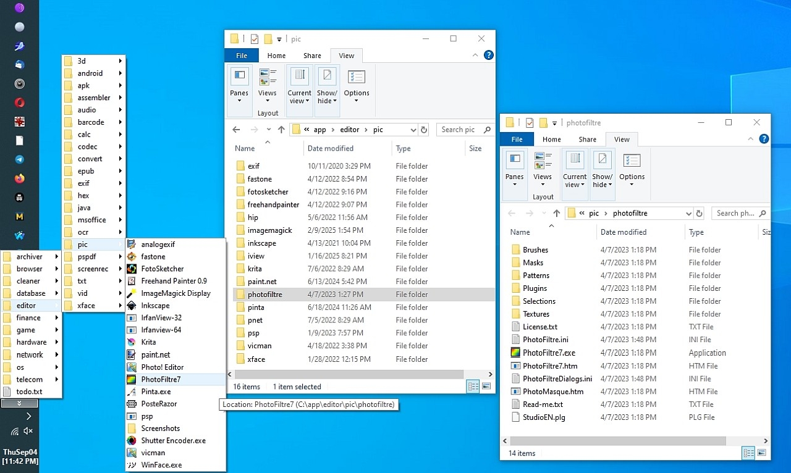The height and width of the screenshot is (473, 791).
Task: Click Firefox icon in left dock
Action: pyautogui.click(x=19, y=178)
